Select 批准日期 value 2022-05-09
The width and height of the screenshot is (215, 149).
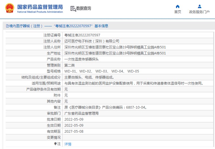pyautogui.click(x=74, y=119)
